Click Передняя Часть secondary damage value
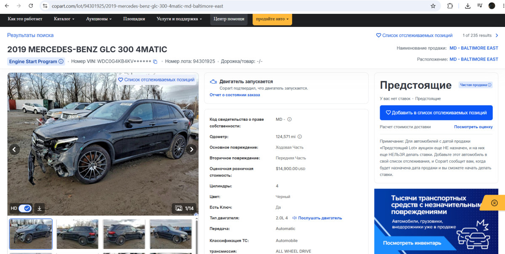Image resolution: width=505 pixels, height=254 pixels. pos(291,158)
